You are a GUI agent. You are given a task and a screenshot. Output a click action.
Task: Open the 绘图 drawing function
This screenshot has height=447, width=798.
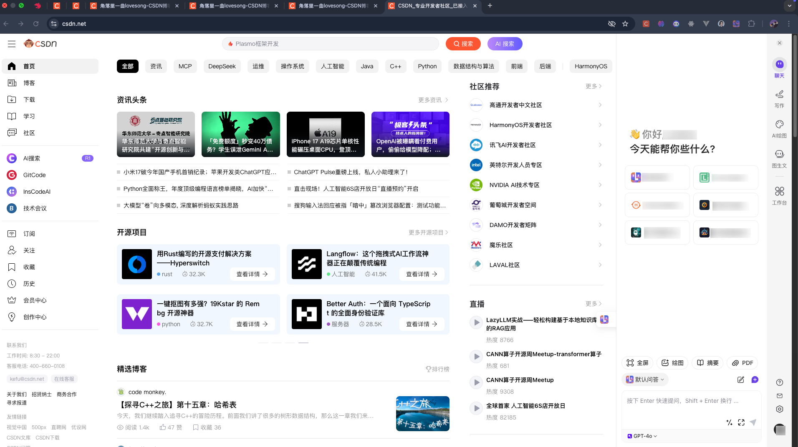(x=672, y=363)
